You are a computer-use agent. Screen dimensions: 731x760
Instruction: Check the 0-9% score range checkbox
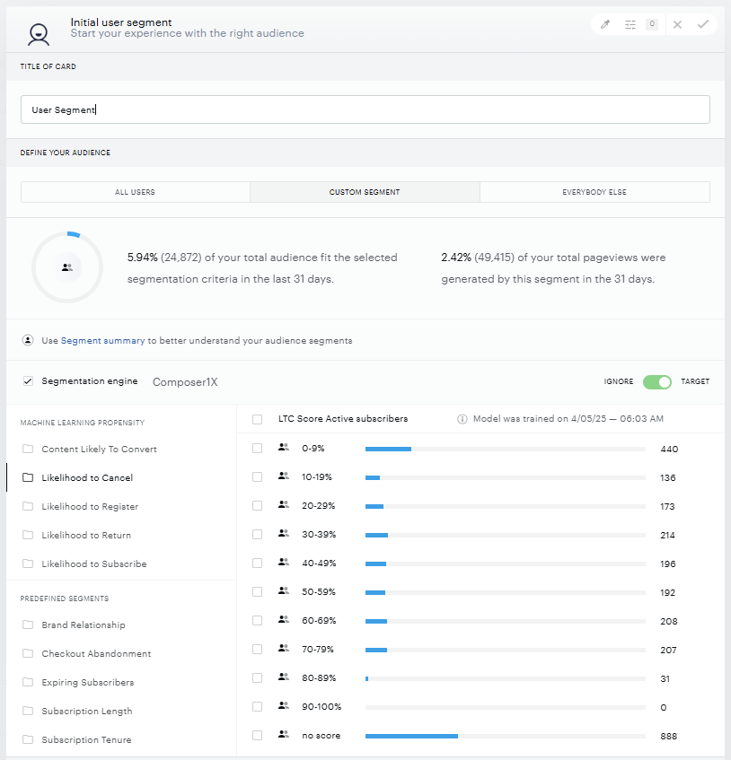pos(257,449)
